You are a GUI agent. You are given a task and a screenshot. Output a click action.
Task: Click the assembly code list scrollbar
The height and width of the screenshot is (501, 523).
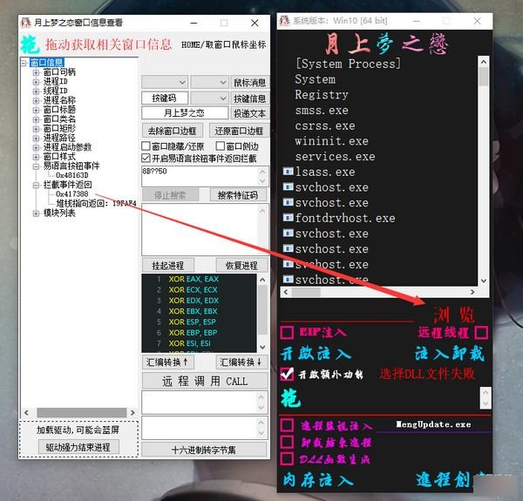[x=262, y=314]
